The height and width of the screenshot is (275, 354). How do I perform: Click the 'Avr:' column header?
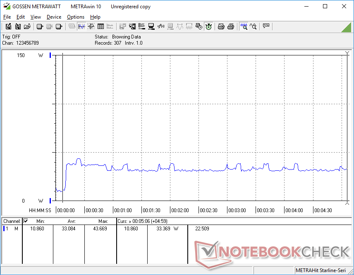pos(72,221)
